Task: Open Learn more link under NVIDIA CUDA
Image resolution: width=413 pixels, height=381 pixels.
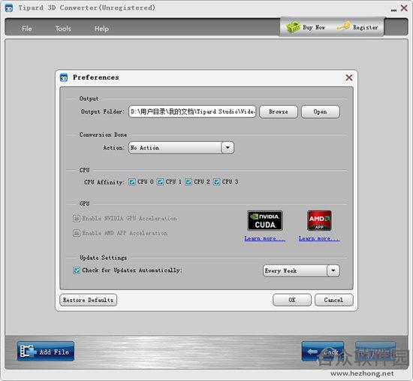Action: [x=265, y=239]
